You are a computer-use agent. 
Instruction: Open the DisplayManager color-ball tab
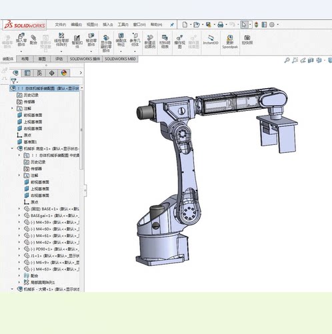click(x=64, y=73)
